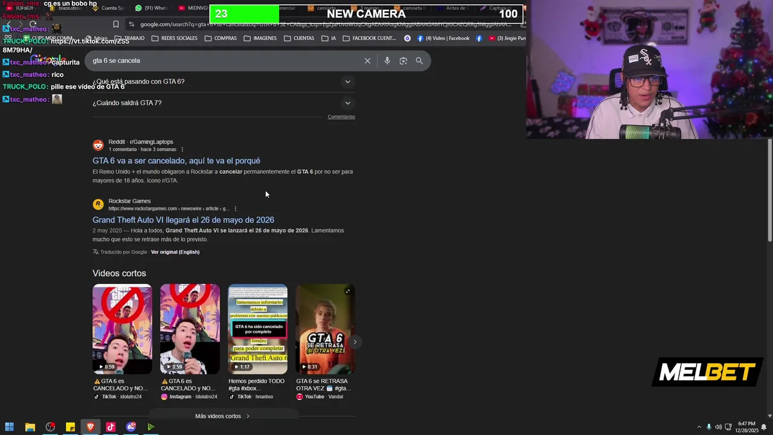Play the Instagram idolatro24 GTA 6 cancelado video
Viewport: 773px width, 435px height.
pyautogui.click(x=190, y=329)
